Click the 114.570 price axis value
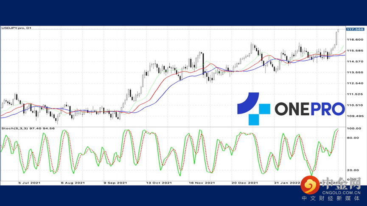Viewport: 367px width, 206px height. click(355, 61)
